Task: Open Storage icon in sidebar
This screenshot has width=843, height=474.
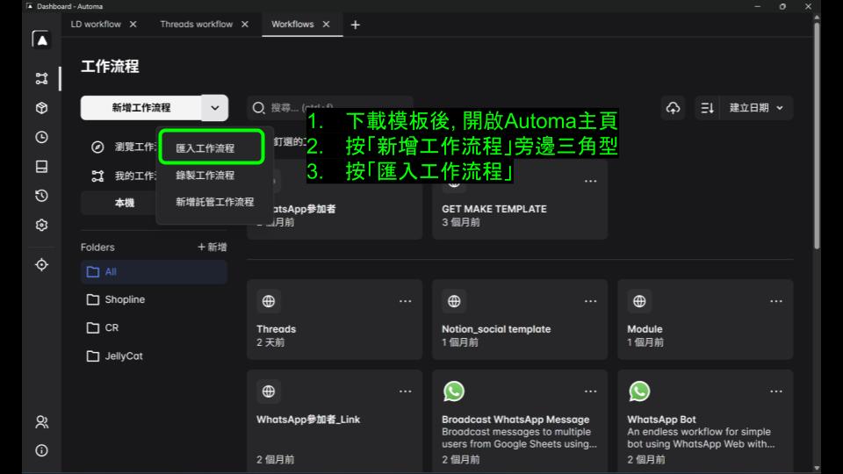Action: (41, 167)
